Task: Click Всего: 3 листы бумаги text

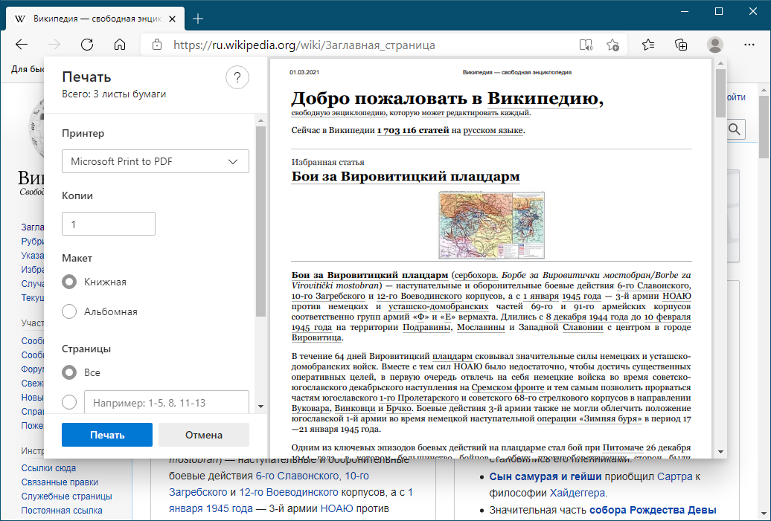Action: (114, 94)
